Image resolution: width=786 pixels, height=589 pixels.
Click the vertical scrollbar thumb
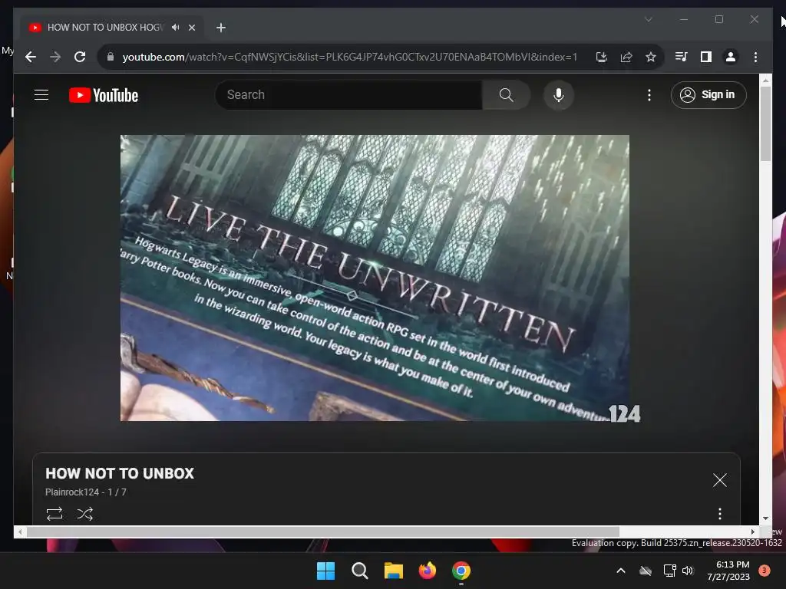[x=765, y=123]
